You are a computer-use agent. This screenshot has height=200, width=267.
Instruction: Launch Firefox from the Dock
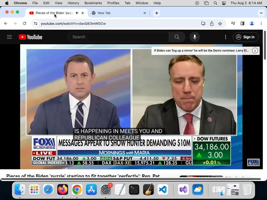tap(63, 189)
